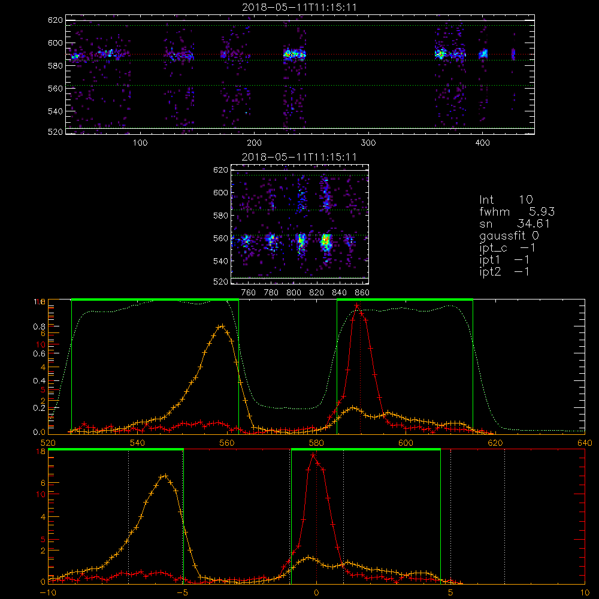Click the 'ipt_c -1' parameter text
The image size is (599, 599).
pyautogui.click(x=508, y=247)
